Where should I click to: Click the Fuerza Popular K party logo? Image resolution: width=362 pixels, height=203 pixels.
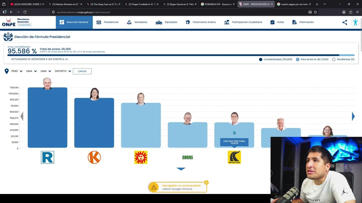(94, 157)
